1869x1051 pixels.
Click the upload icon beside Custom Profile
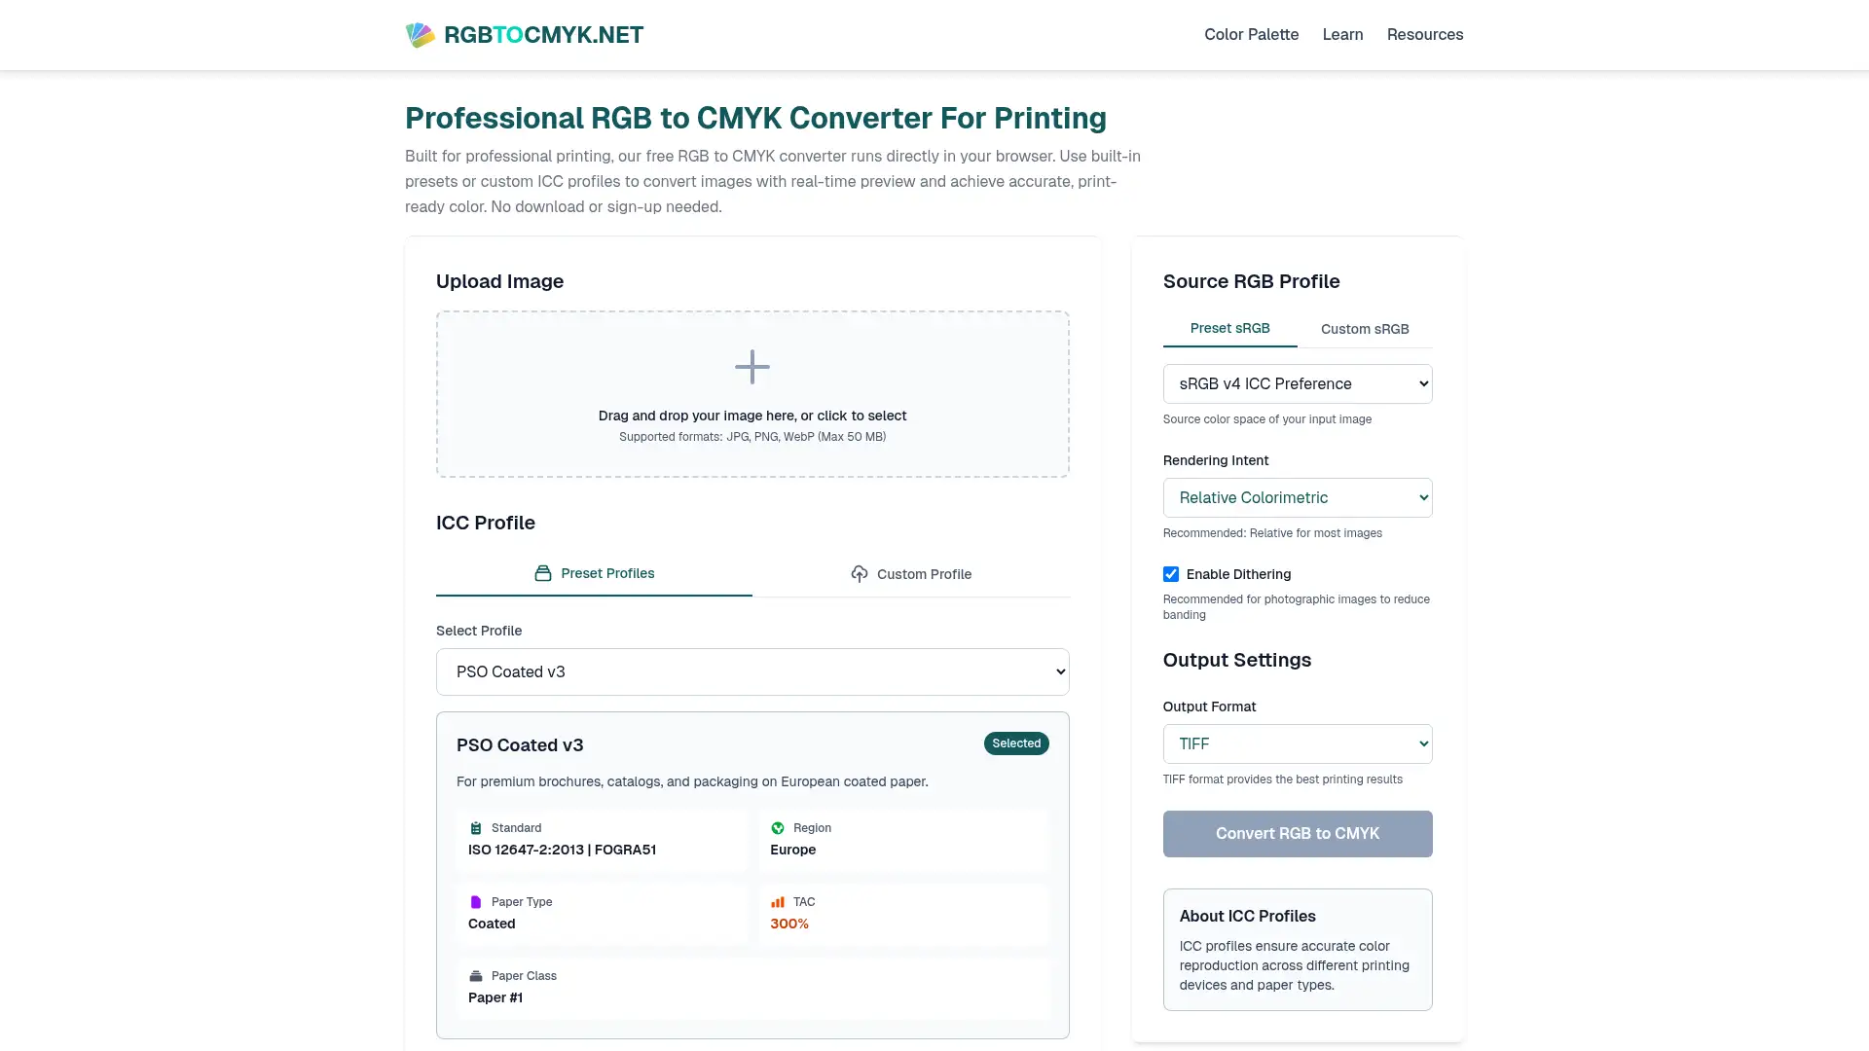[861, 574]
